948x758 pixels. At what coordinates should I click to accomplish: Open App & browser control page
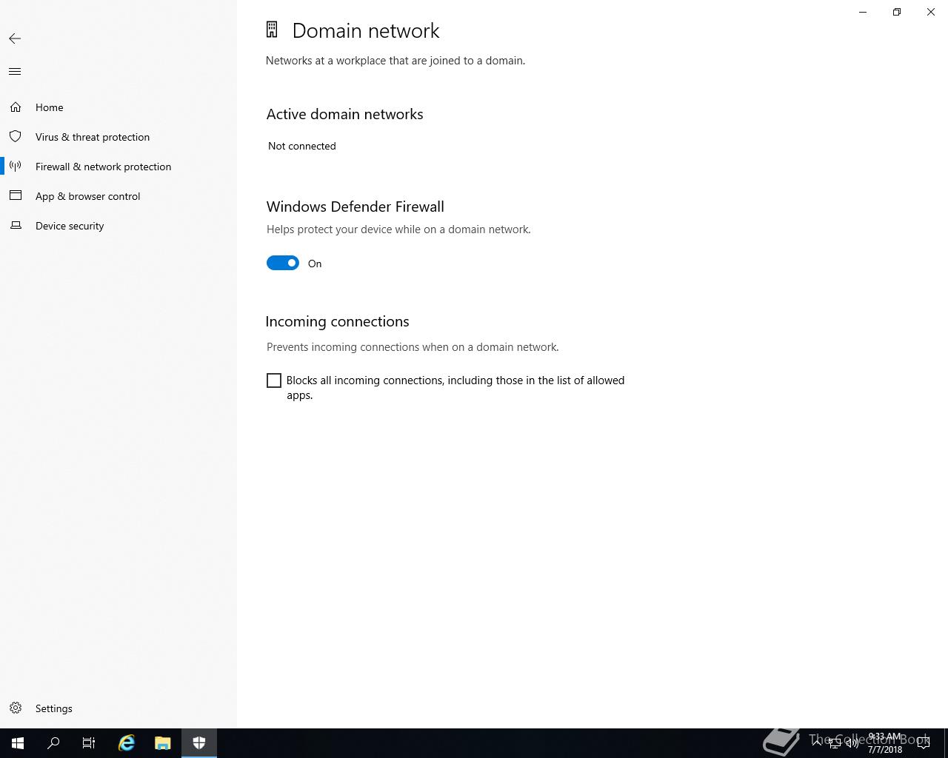click(x=87, y=196)
